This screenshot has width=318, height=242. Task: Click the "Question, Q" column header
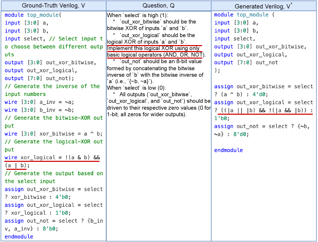159,5
